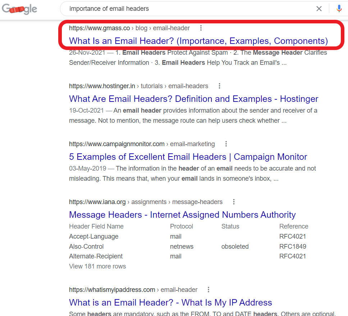348x316 pixels.
Task: Open the Hostinger email headers definition article
Action: tap(193, 99)
